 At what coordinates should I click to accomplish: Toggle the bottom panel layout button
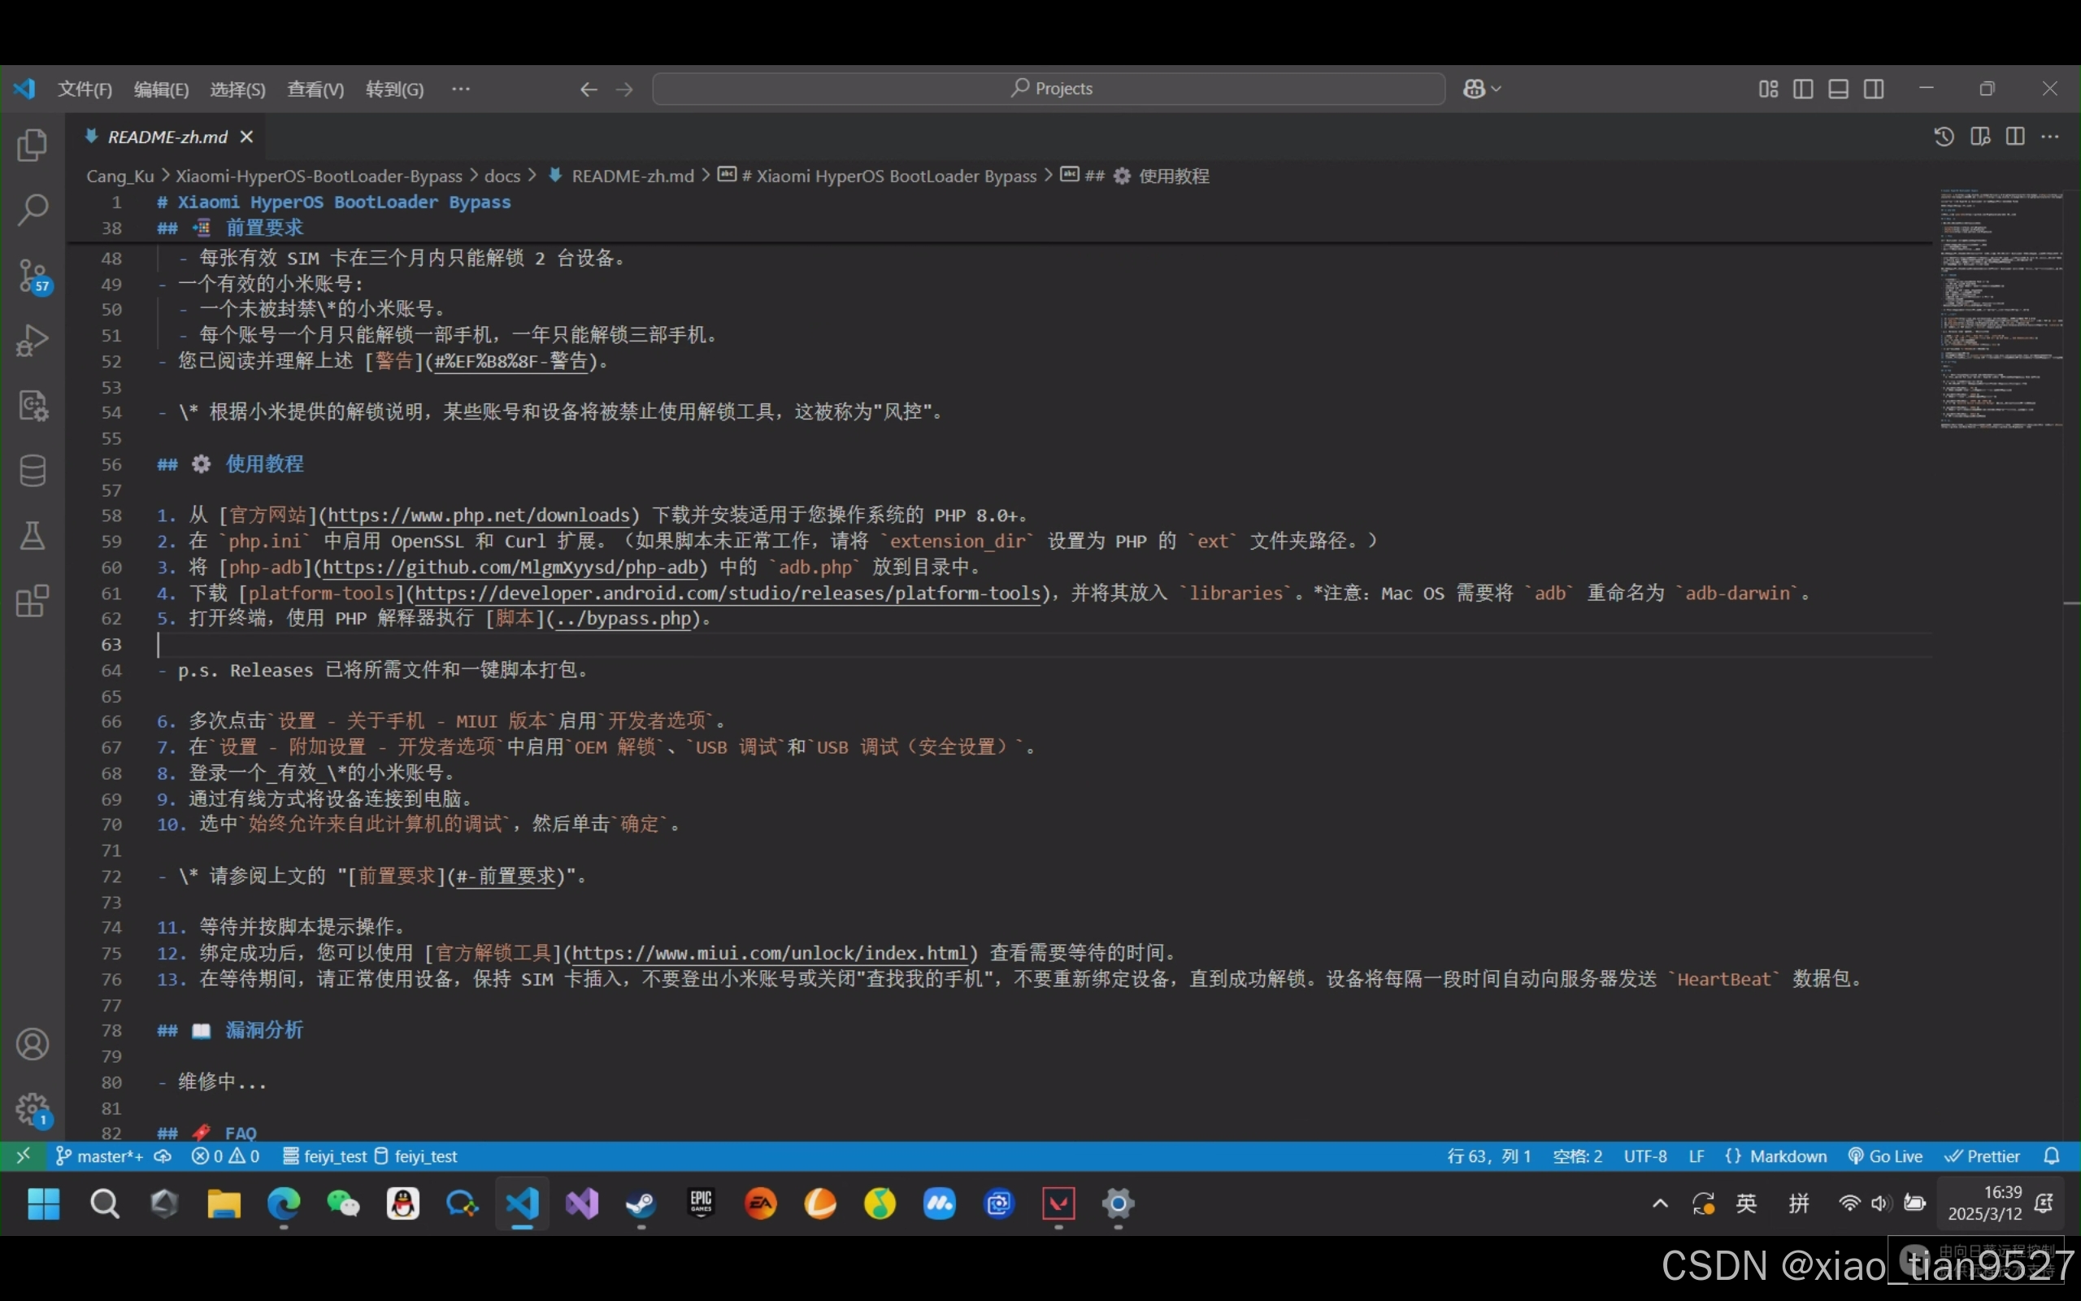click(1839, 89)
